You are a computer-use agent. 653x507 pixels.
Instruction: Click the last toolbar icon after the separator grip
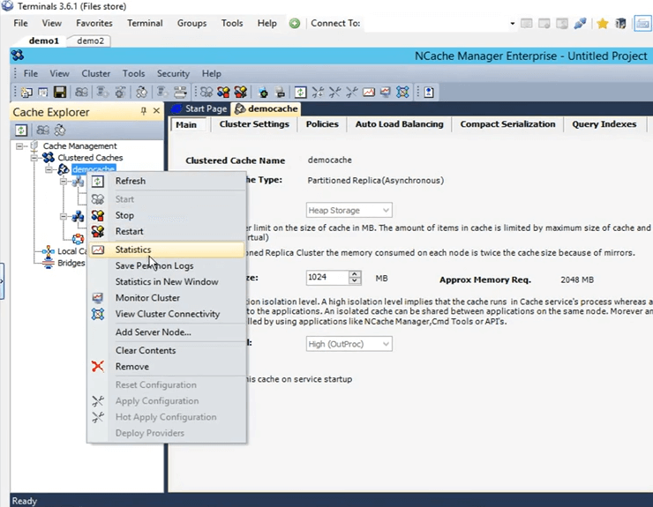[x=429, y=92]
